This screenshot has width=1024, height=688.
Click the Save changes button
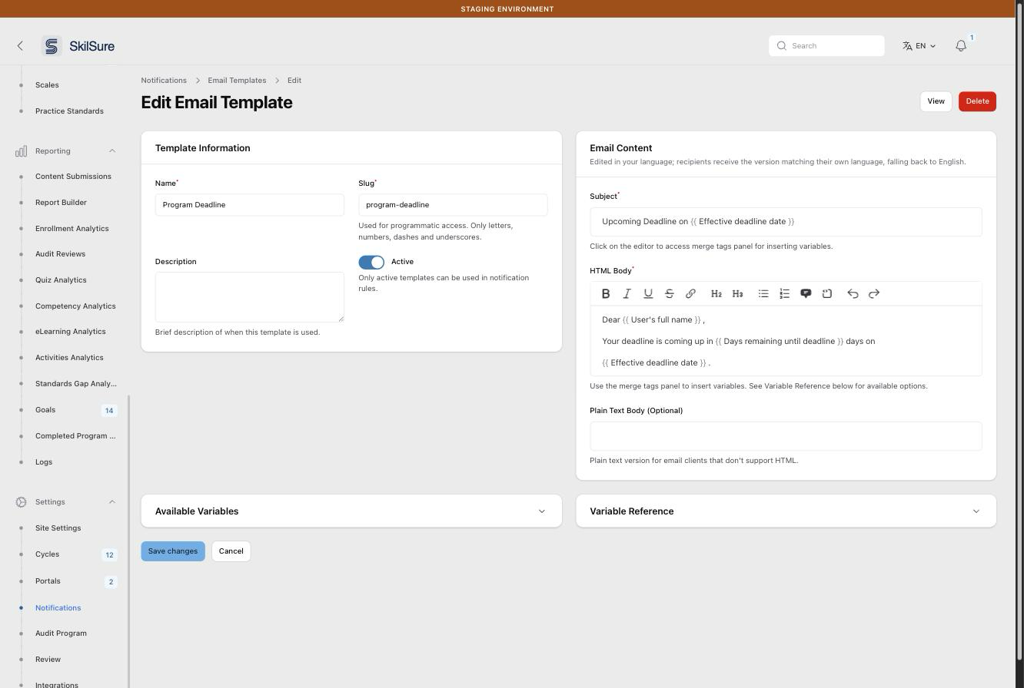(x=173, y=551)
